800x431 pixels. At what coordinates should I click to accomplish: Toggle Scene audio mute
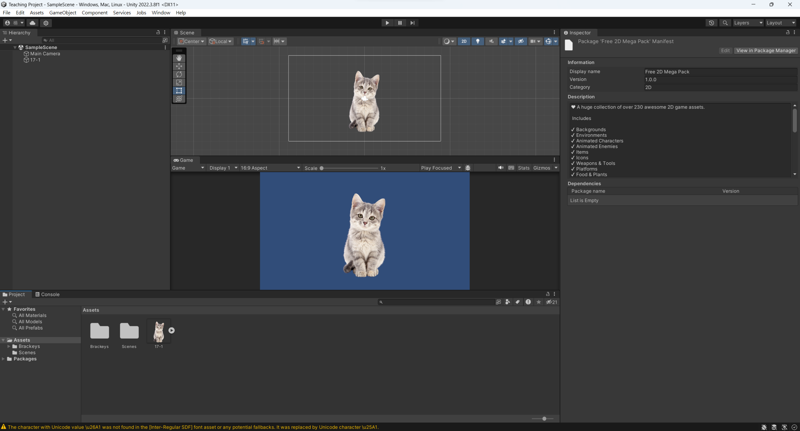pyautogui.click(x=491, y=41)
